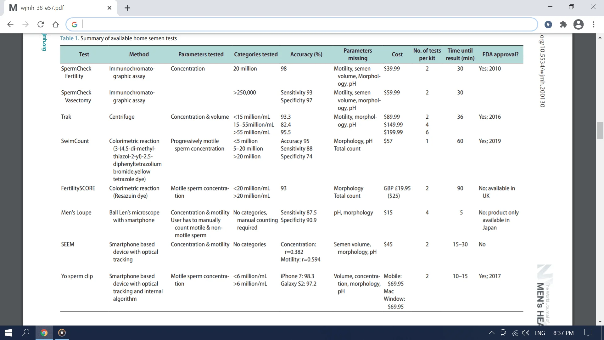Click the PDF scrollbar up arrow
Viewport: 604px width, 340px height.
(x=600, y=37)
